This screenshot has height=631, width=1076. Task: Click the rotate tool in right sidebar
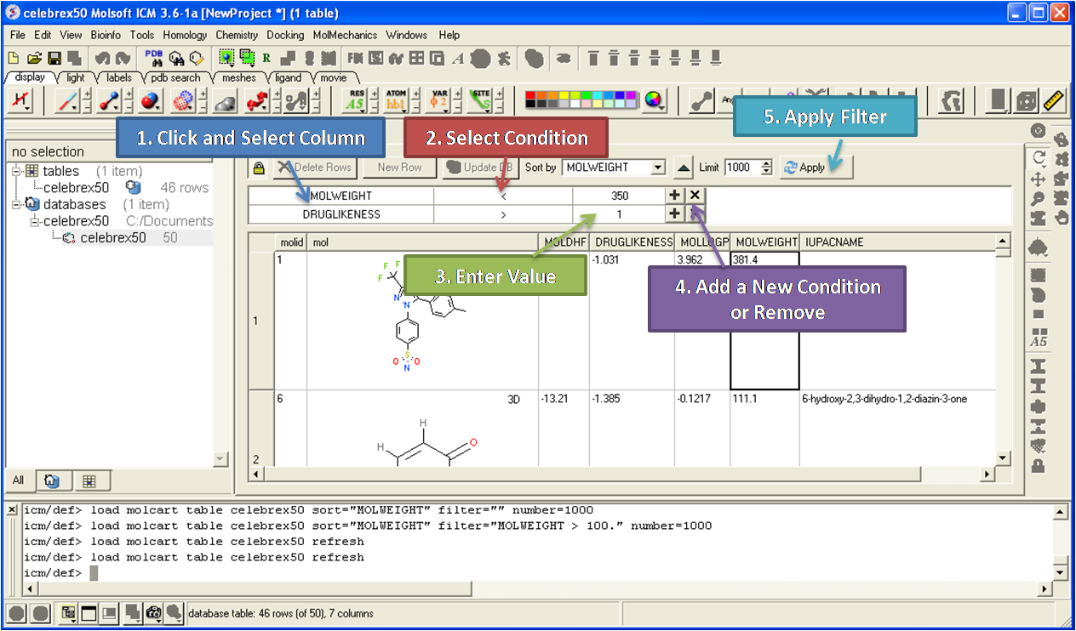coord(1039,157)
